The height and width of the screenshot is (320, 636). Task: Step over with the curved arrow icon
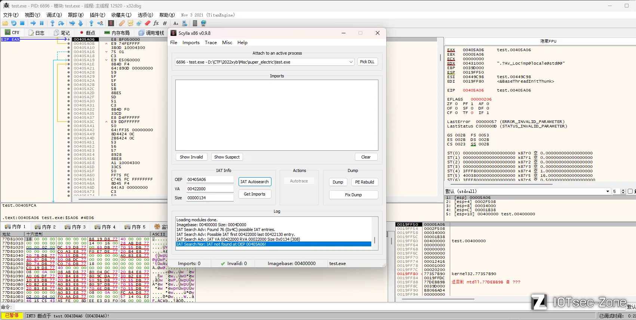(61, 23)
